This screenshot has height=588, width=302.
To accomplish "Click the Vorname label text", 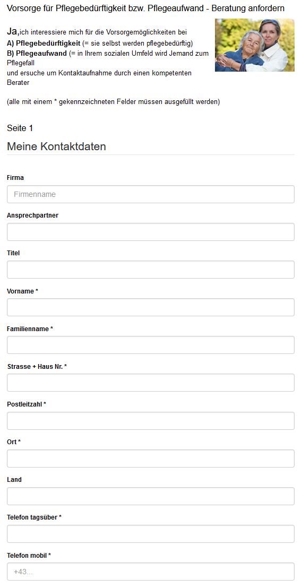I will tap(22, 291).
